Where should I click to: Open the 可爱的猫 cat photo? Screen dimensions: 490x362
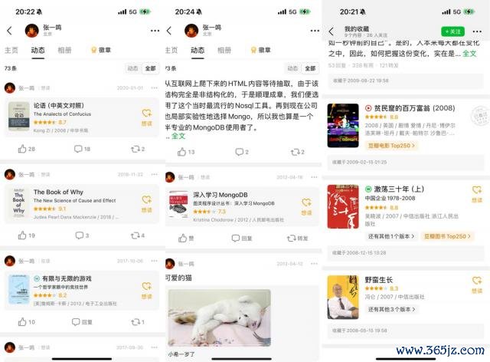pos(220,318)
